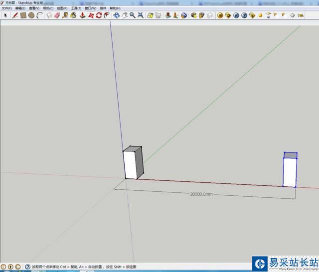Screen dimensions: 319x272
Task: Open the 文件(F) menu
Action: (6, 8)
